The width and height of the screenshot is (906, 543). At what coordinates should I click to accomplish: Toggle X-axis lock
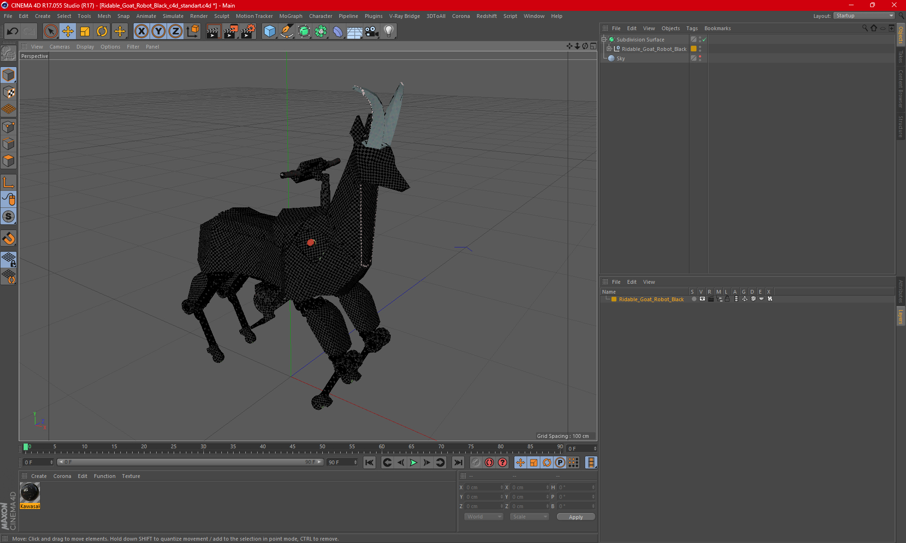pyautogui.click(x=141, y=32)
